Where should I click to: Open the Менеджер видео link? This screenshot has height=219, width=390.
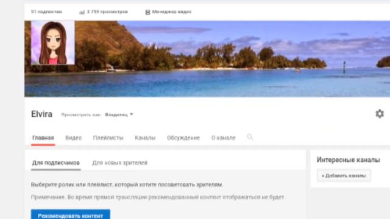172,12
